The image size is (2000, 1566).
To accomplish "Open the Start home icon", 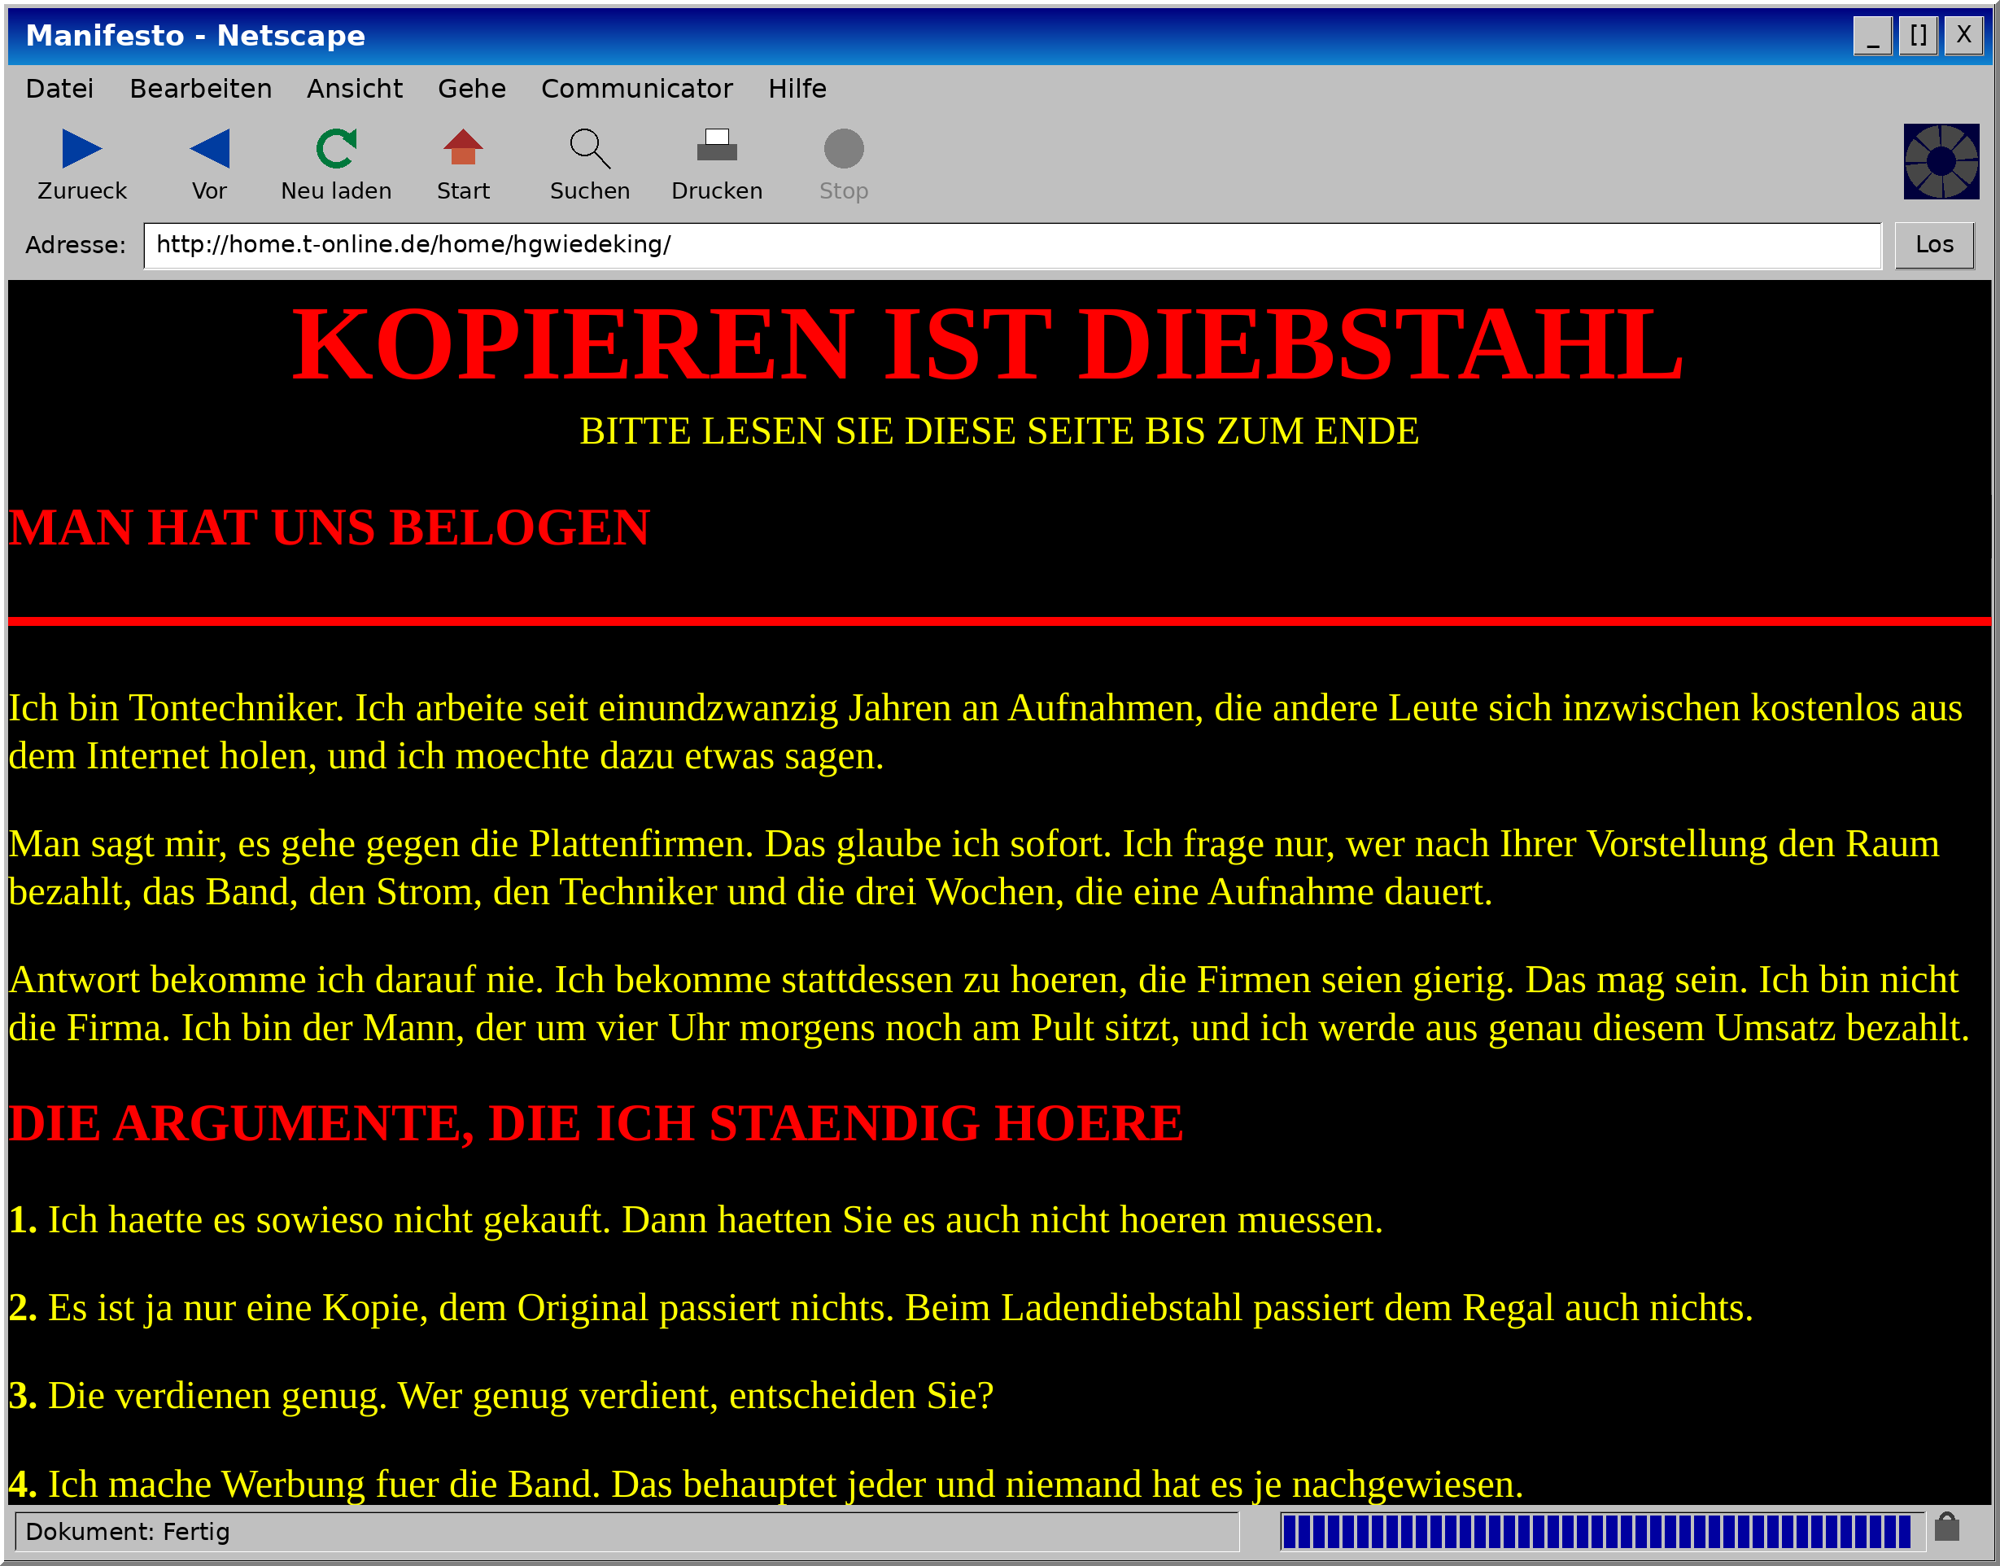I will [x=463, y=148].
